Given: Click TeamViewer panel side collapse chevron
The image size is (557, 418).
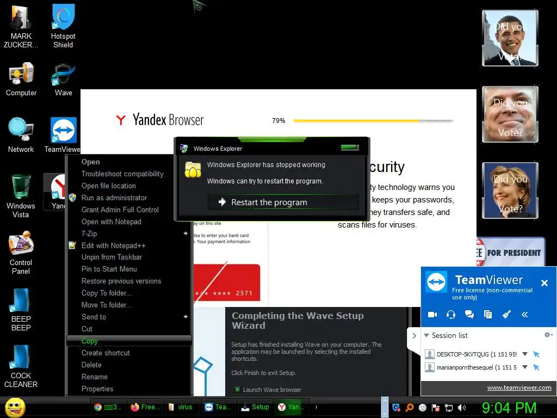Looking at the screenshot, I should tap(414, 335).
